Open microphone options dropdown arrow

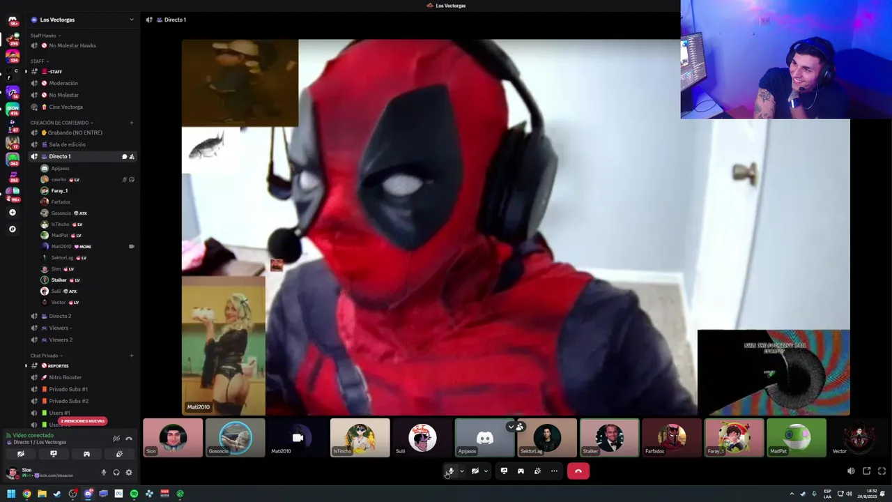[x=461, y=471]
